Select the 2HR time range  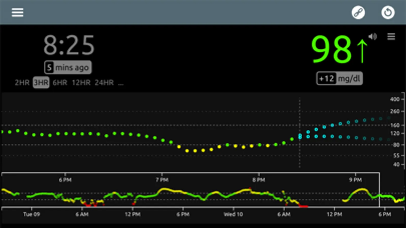click(22, 83)
